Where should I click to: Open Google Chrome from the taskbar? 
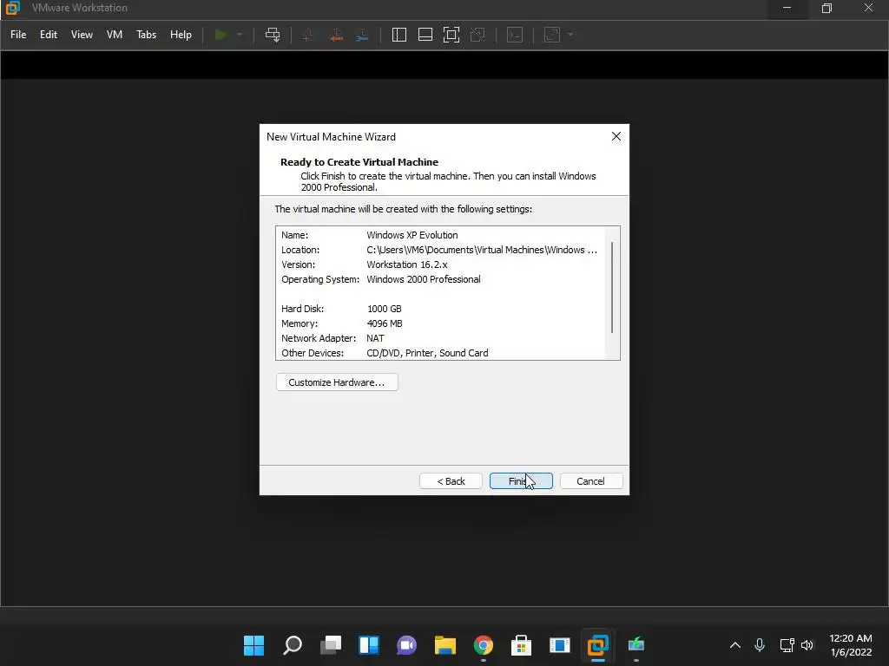483,644
